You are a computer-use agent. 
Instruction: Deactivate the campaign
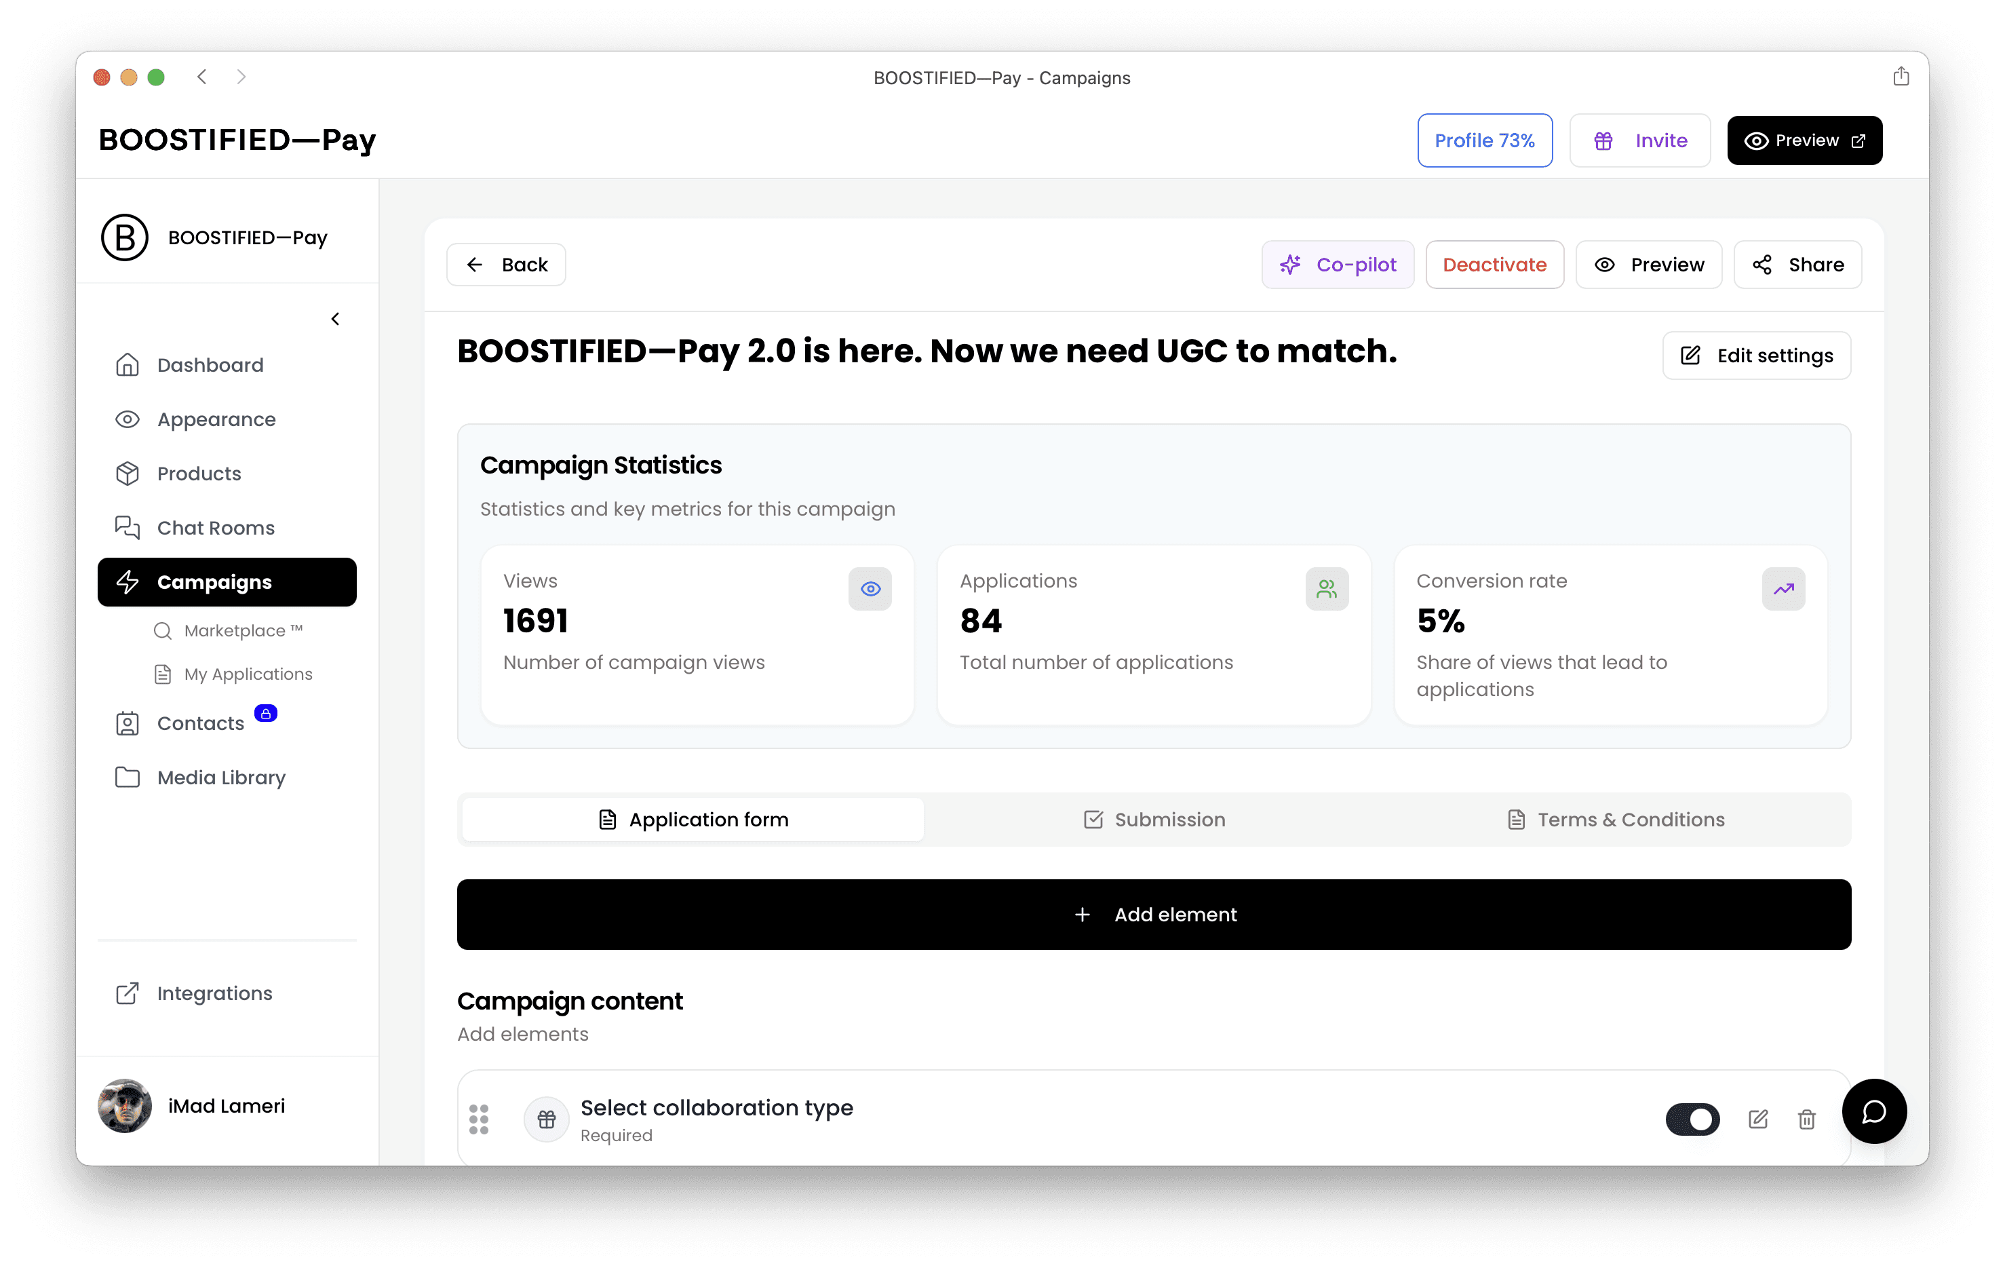point(1494,265)
